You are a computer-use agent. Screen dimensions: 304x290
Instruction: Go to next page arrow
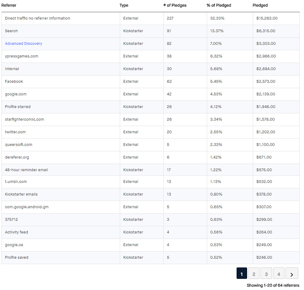coord(292,273)
